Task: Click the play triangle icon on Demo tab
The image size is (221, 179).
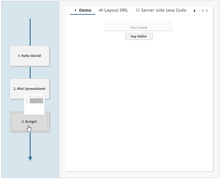Action: click(75, 10)
